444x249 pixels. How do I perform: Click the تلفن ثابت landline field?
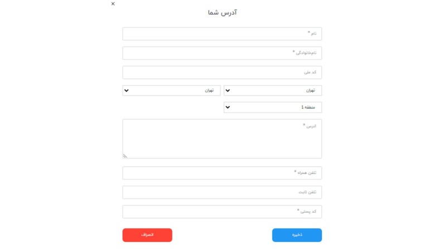tap(222, 192)
